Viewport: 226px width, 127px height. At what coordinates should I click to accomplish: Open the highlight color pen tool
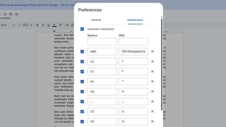[60, 25]
